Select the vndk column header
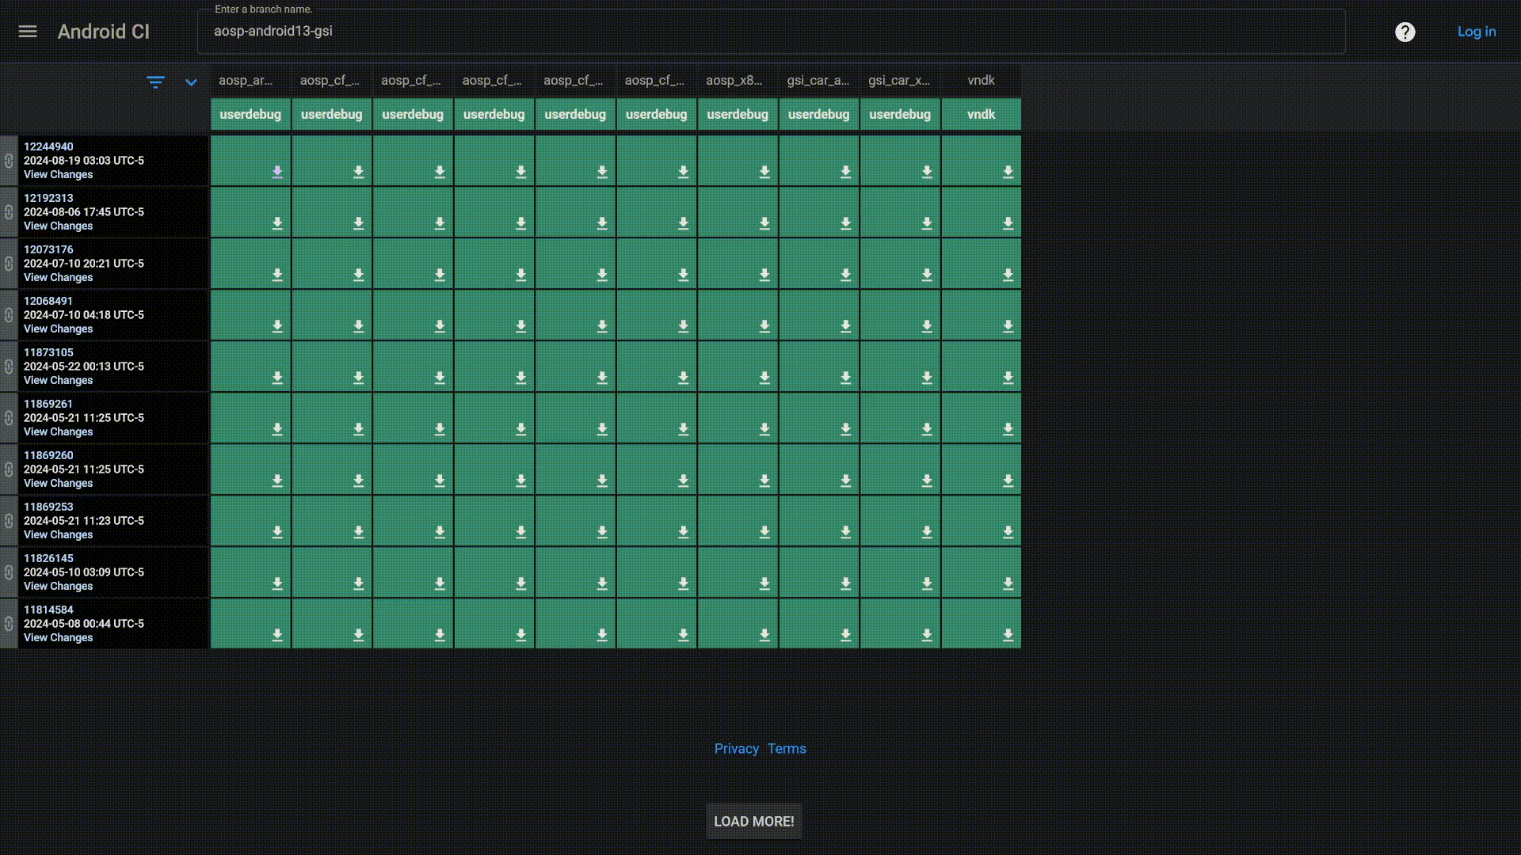 click(x=981, y=80)
